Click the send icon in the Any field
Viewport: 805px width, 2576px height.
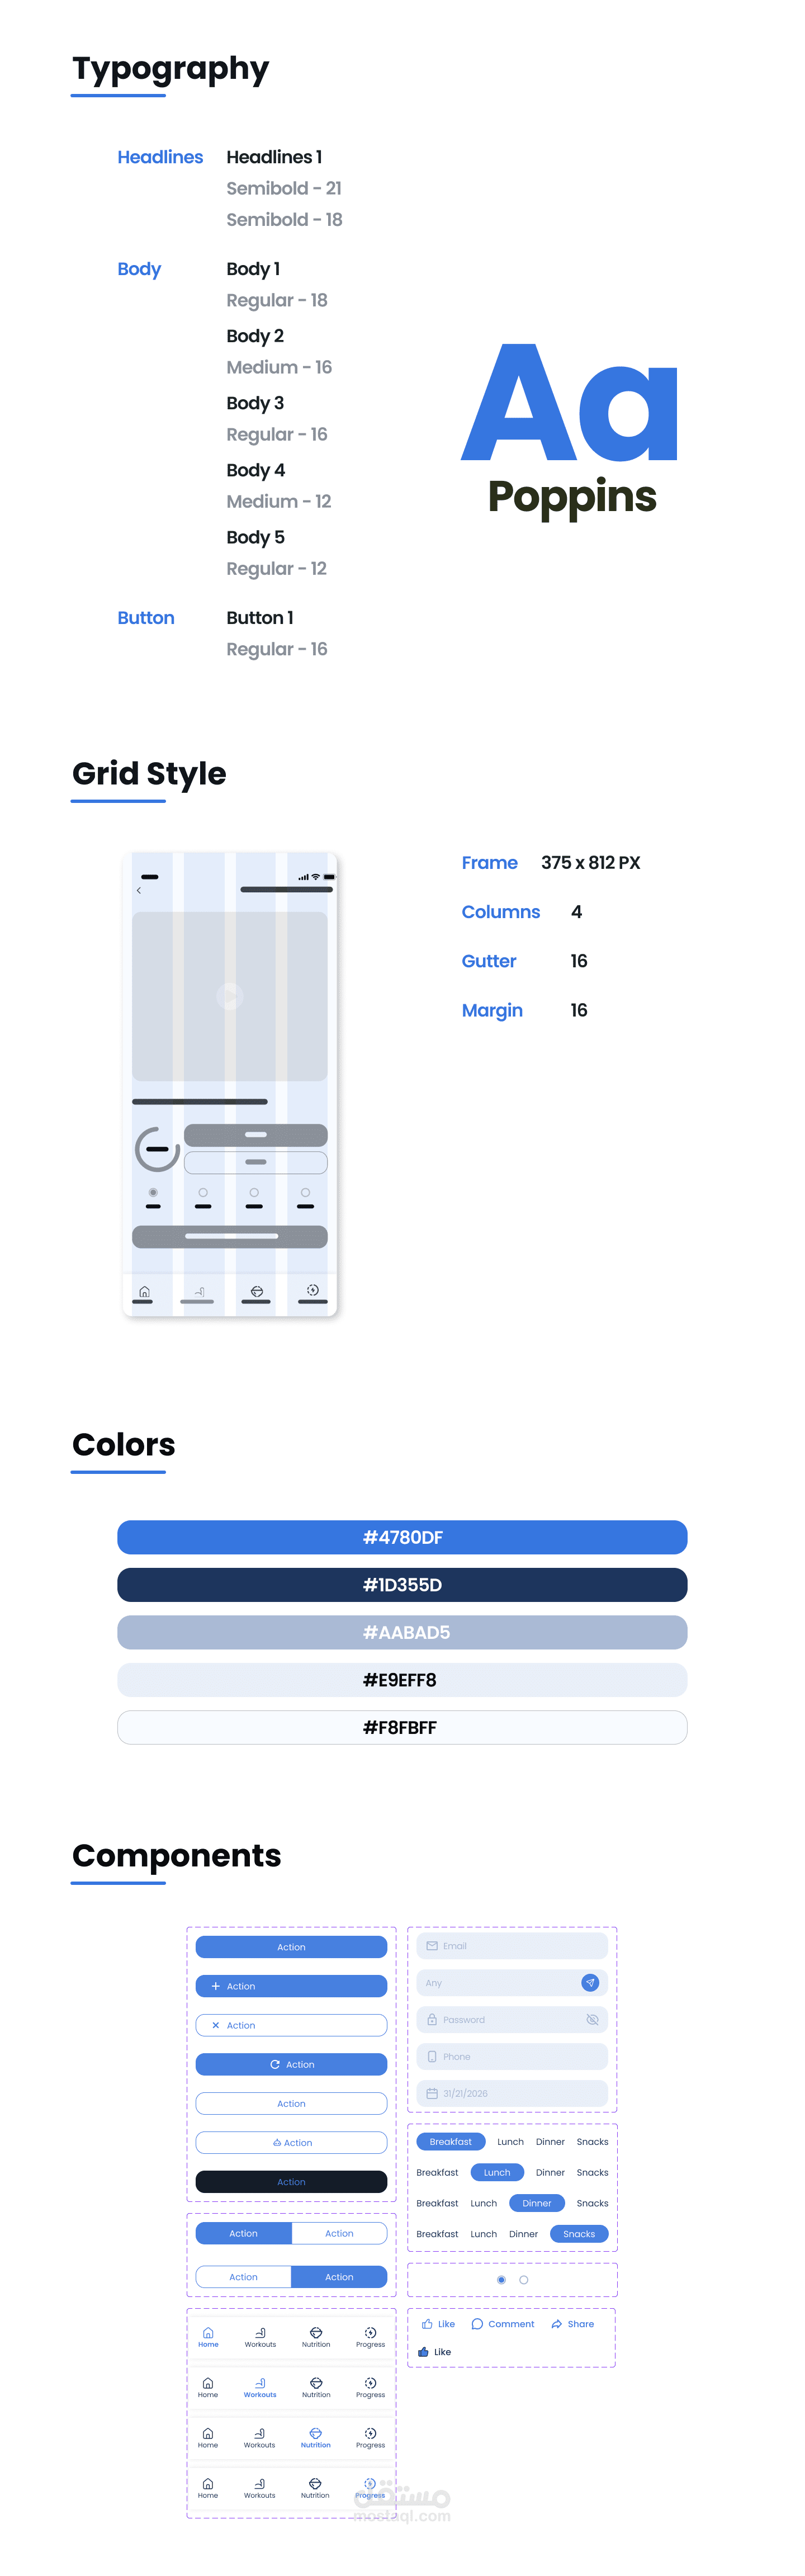(x=590, y=1982)
